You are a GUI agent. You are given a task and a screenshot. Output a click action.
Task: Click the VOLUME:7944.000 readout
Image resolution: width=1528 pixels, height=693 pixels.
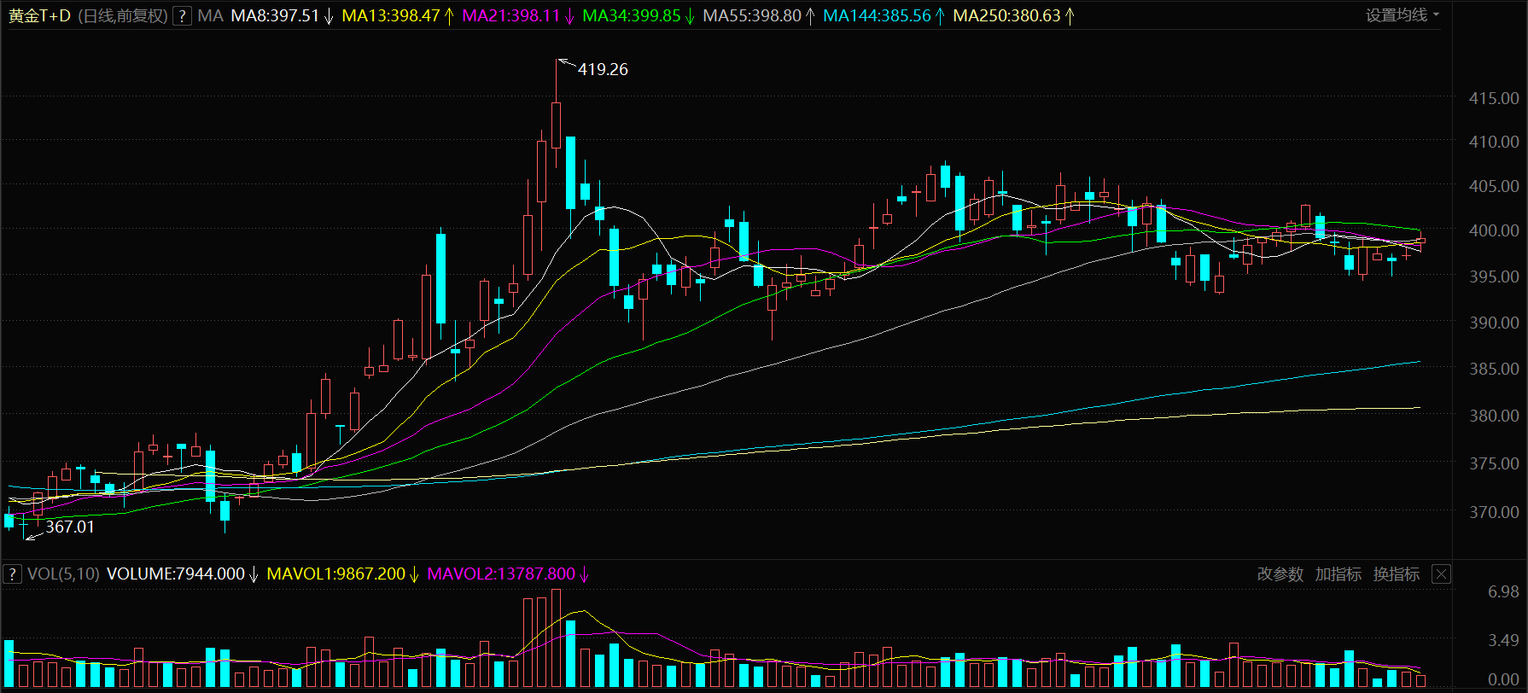(x=176, y=574)
